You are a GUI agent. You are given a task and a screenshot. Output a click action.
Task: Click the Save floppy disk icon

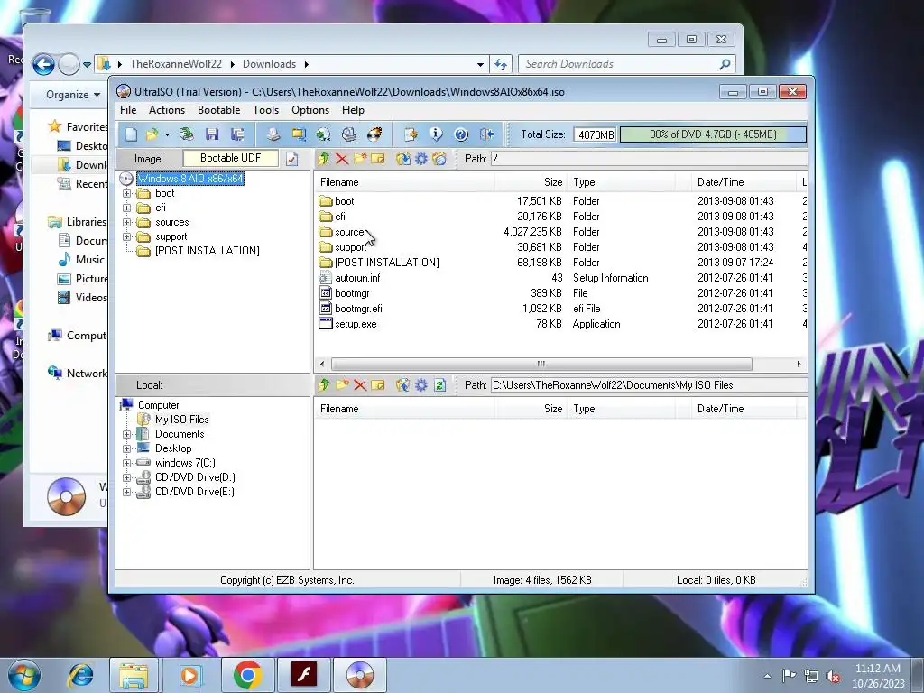click(x=212, y=134)
